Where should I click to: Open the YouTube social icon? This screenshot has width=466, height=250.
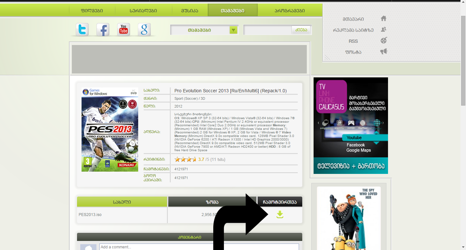[x=124, y=30]
